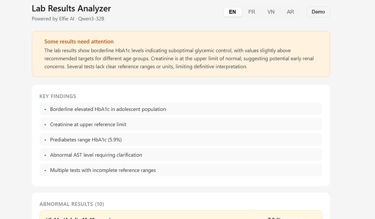Click the KEY FINDINGS heading
375x219 pixels.
coord(58,96)
